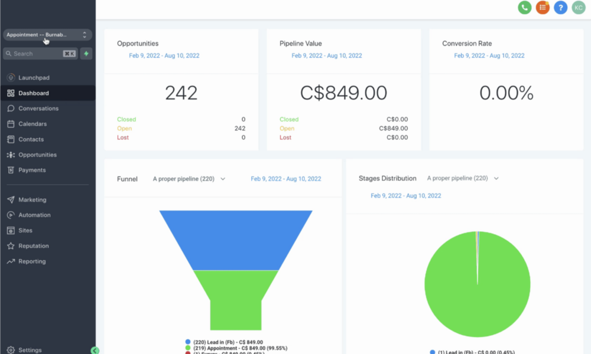The image size is (591, 354).
Task: Navigate to Marketing section
Action: pos(33,200)
